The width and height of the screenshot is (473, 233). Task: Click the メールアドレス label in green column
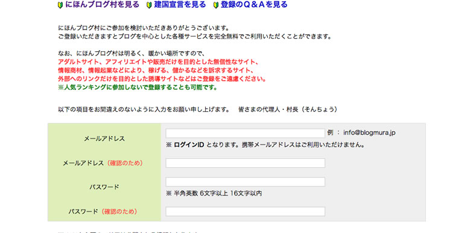104,139
